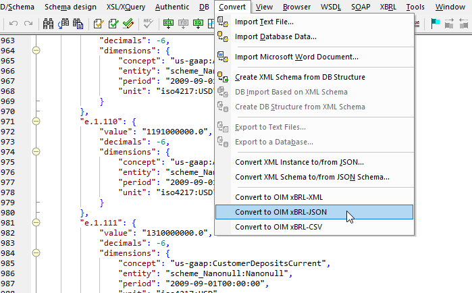Select Convert XML Instance to/from JSON
Viewport: 472px width, 293px height.
pyautogui.click(x=299, y=162)
